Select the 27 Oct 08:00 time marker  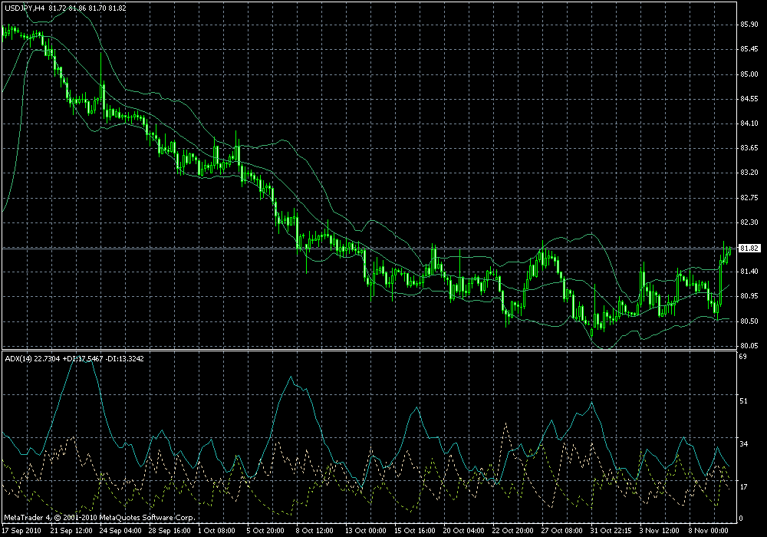coord(561,531)
